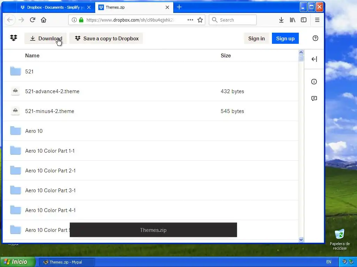357x267 pixels.
Task: Click the EN language indicator
Action: (328, 262)
